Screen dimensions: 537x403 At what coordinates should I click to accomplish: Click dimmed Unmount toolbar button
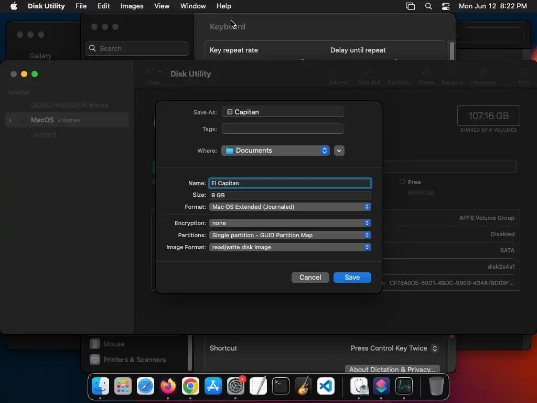coord(482,76)
